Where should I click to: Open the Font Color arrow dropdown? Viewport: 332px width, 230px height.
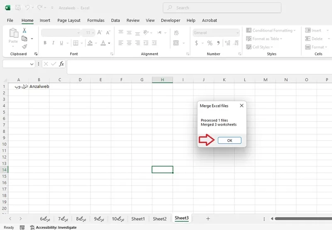pos(109,43)
